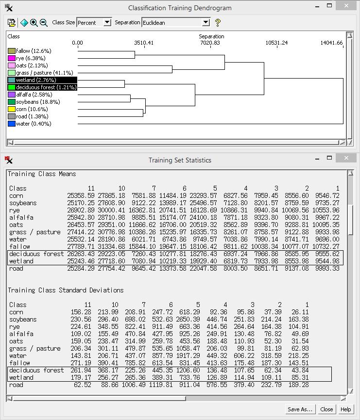Click deciduous forest row in means table
The height and width of the screenshot is (420, 360).
click(175, 254)
